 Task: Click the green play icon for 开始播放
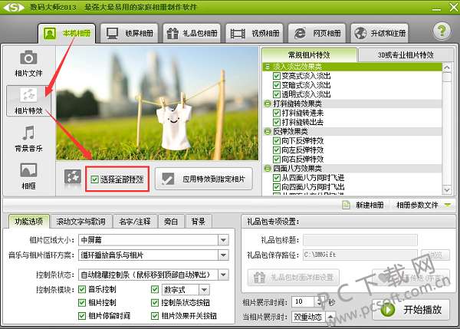[387, 310]
